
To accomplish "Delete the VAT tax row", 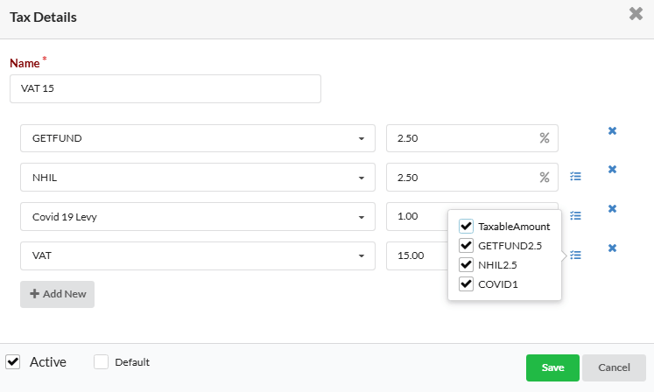I will pyautogui.click(x=612, y=248).
